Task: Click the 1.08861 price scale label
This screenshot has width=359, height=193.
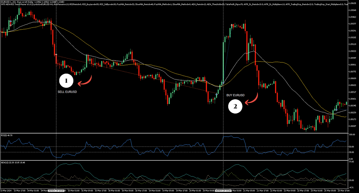Action: click(x=352, y=65)
